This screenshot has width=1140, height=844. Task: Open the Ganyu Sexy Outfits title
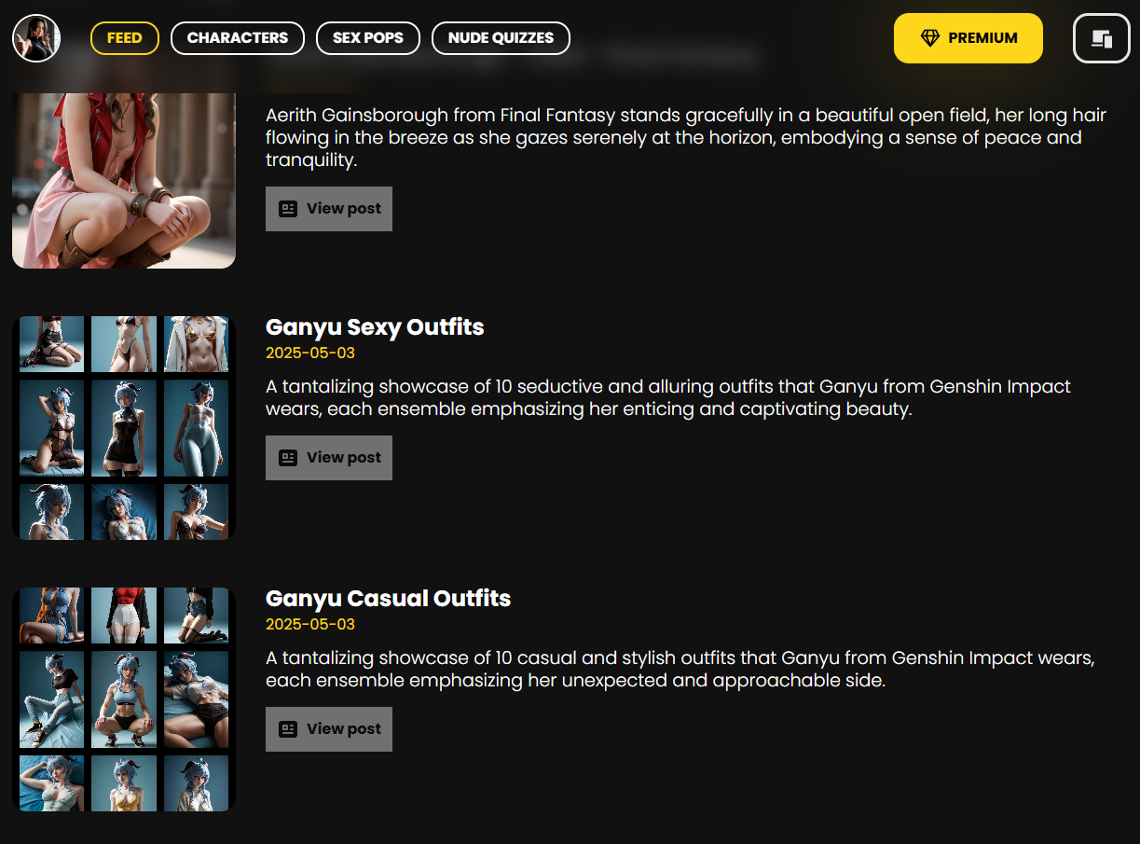pos(375,327)
